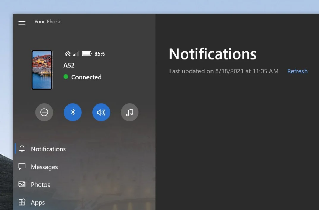Click the Wi-Fi signal status icon
The width and height of the screenshot is (319, 210).
point(68,54)
